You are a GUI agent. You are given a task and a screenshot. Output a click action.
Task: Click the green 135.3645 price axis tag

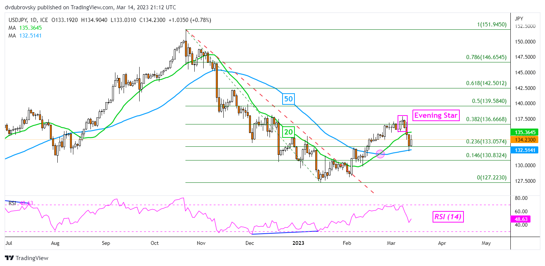[x=525, y=132]
